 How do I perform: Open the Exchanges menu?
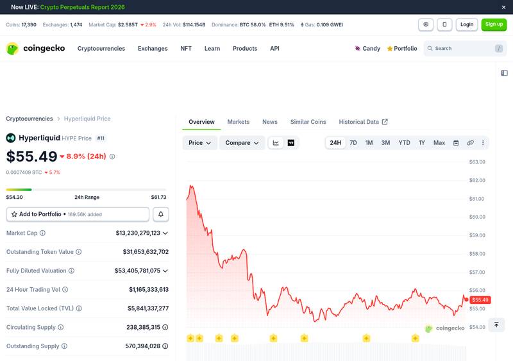pos(153,49)
